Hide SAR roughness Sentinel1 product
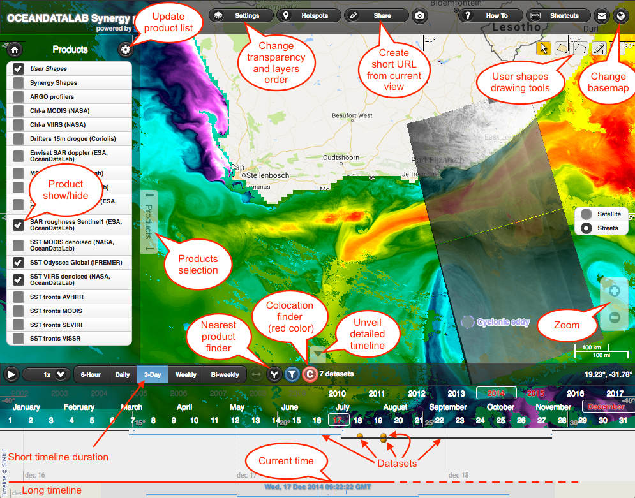Image resolution: width=635 pixels, height=498 pixels. 18,225
